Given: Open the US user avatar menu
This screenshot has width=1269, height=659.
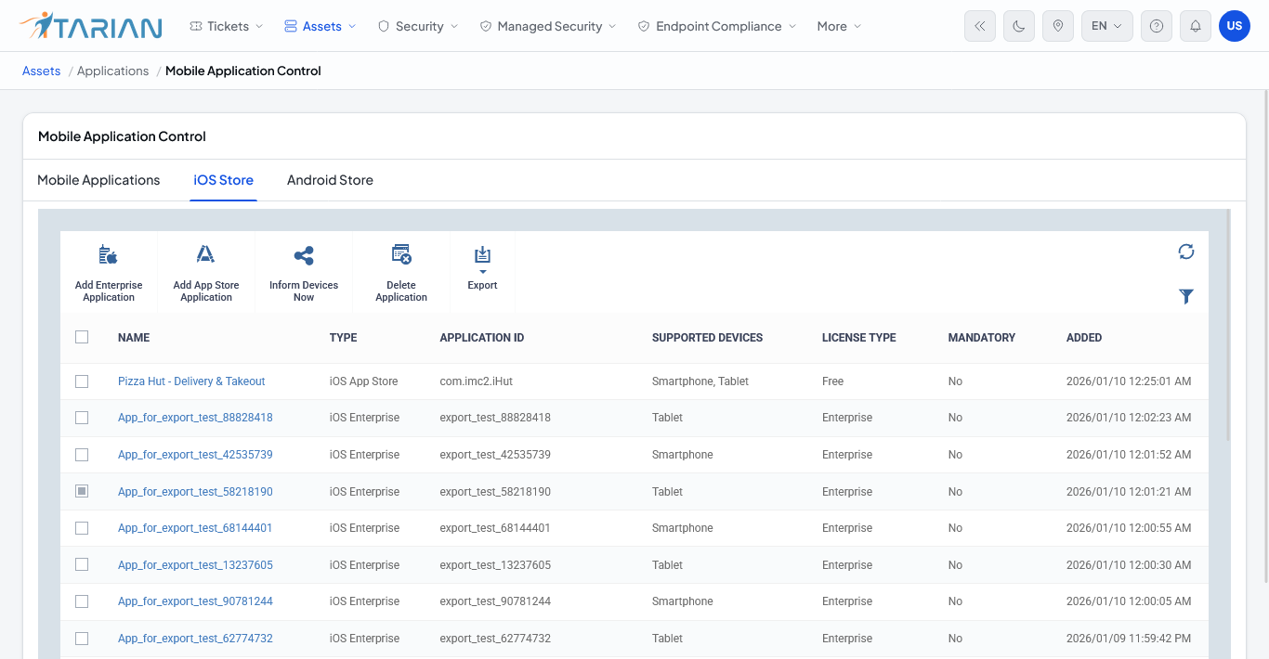Looking at the screenshot, I should pyautogui.click(x=1234, y=26).
